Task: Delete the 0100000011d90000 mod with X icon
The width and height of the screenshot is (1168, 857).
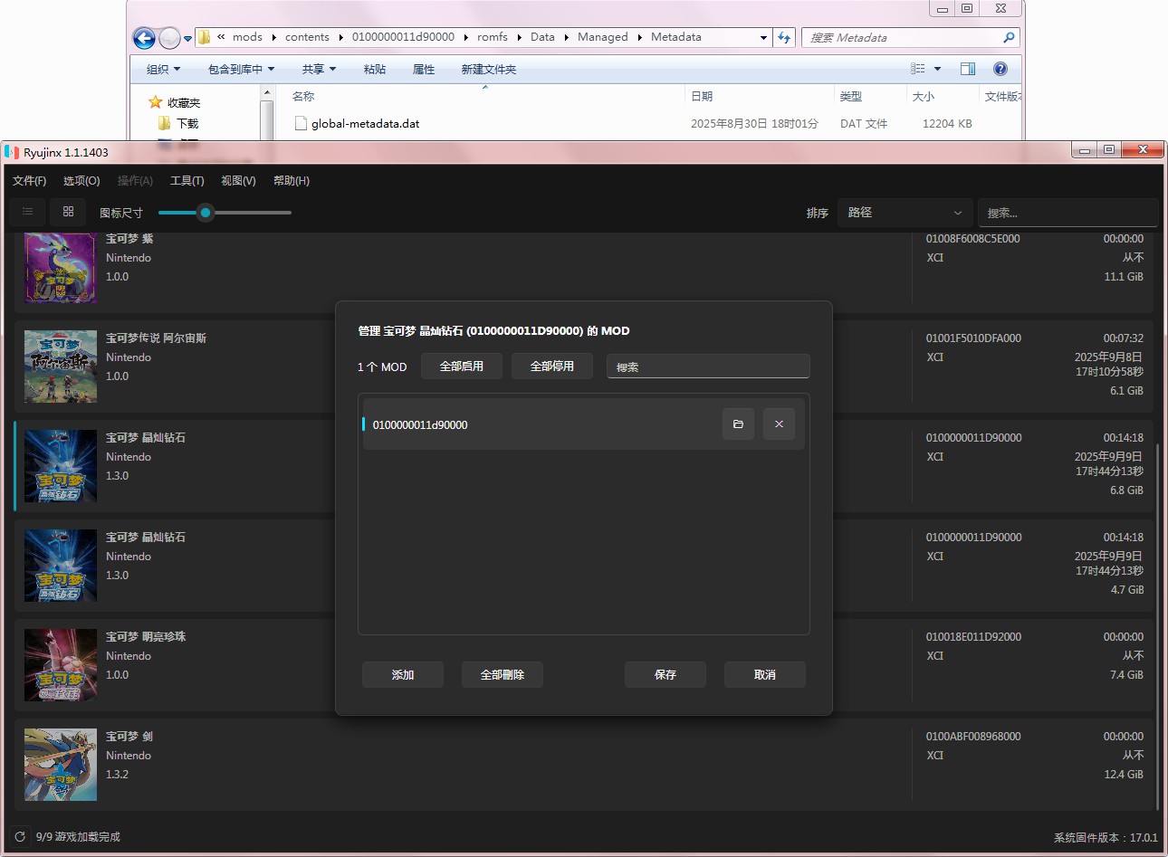Action: (779, 424)
